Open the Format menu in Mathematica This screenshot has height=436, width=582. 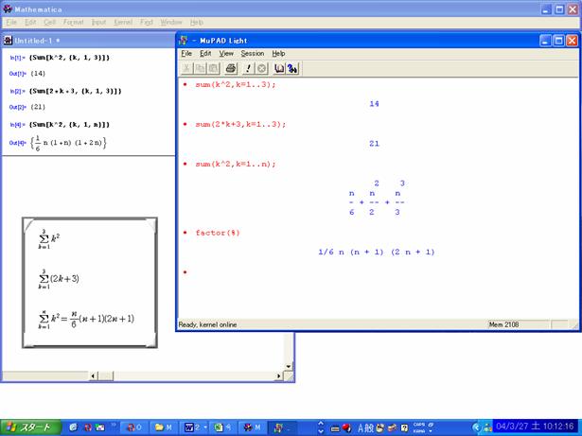pos(73,22)
